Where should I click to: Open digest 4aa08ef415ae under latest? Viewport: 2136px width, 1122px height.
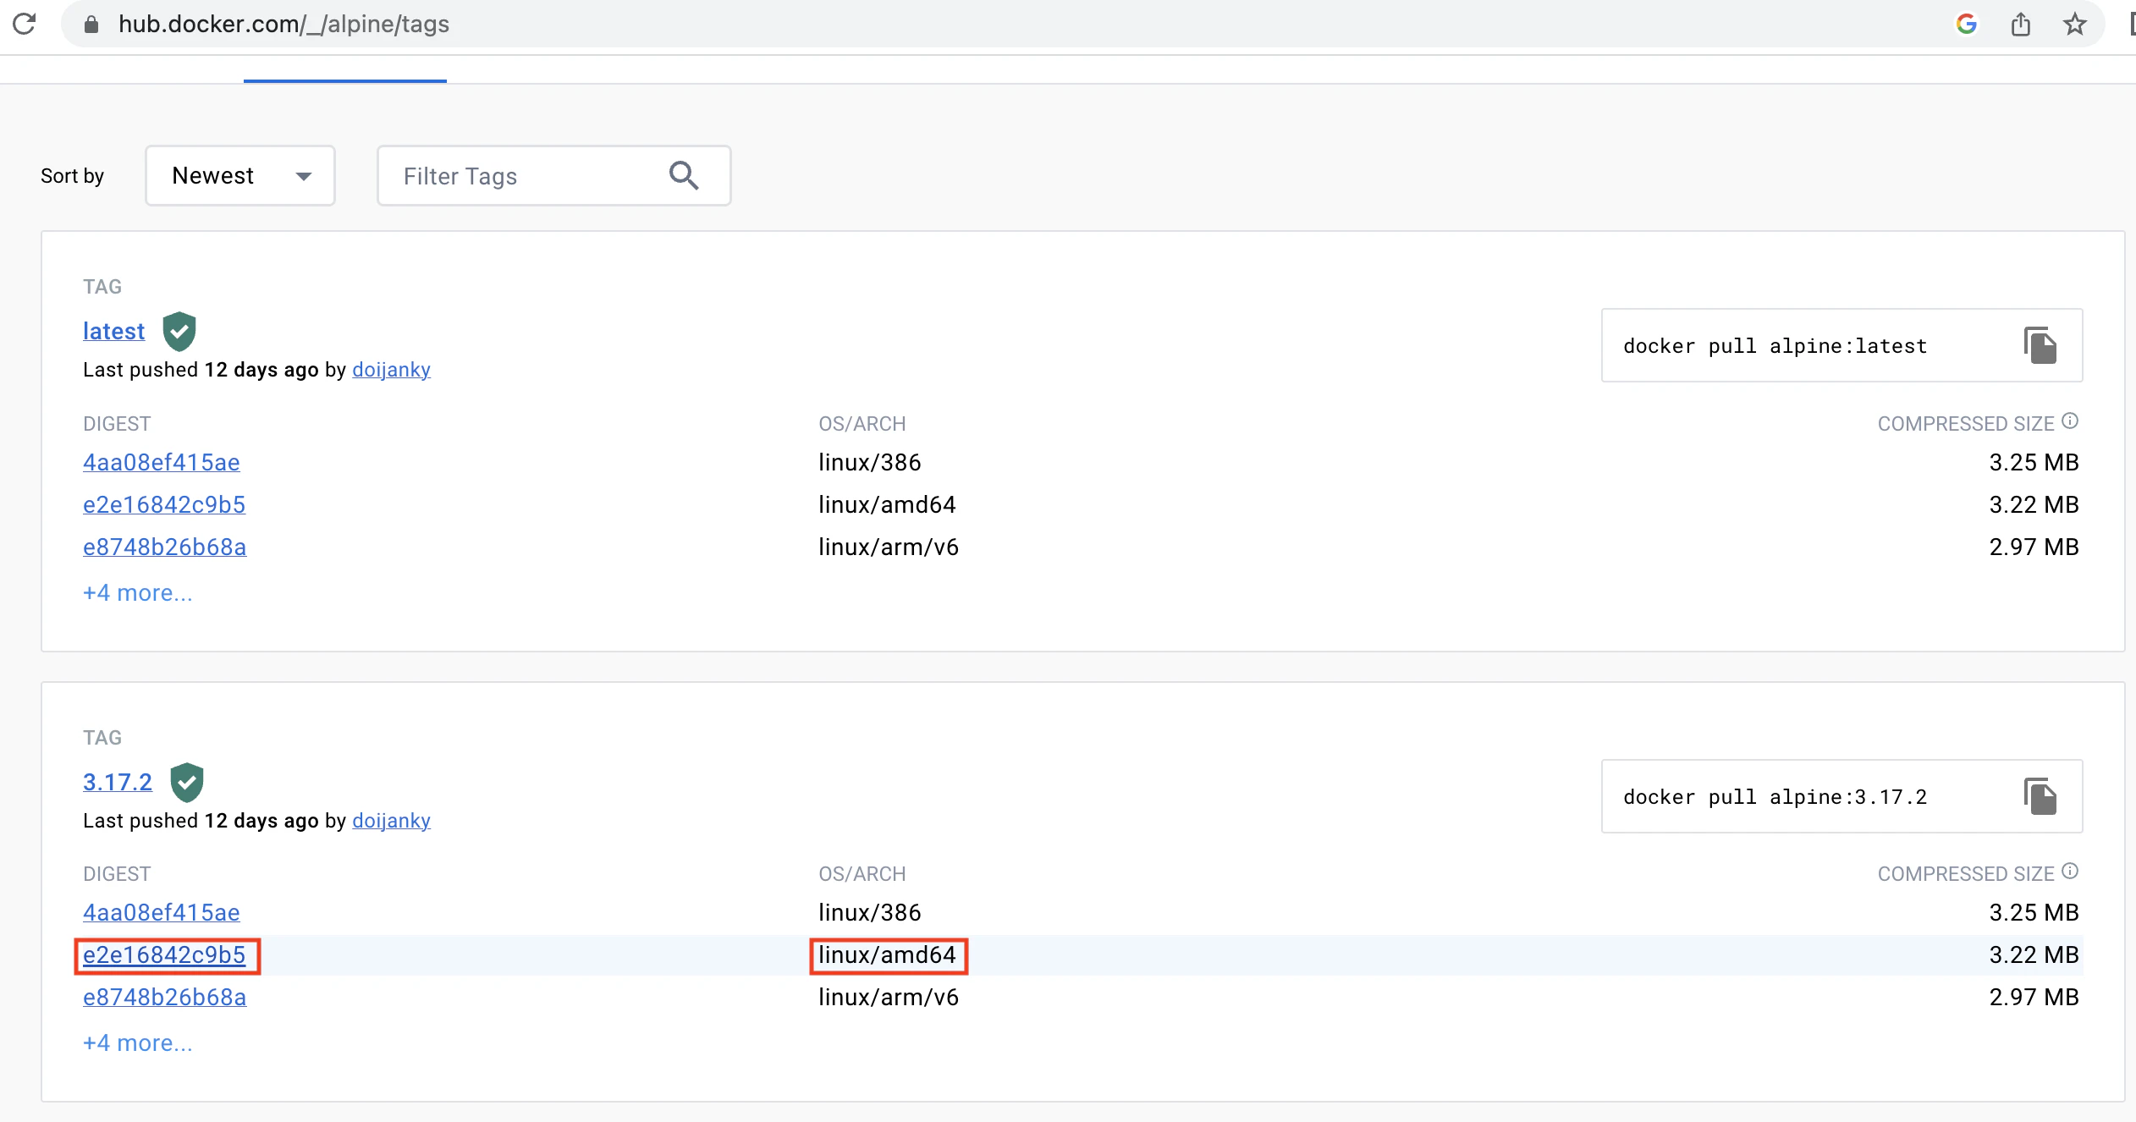click(x=162, y=463)
